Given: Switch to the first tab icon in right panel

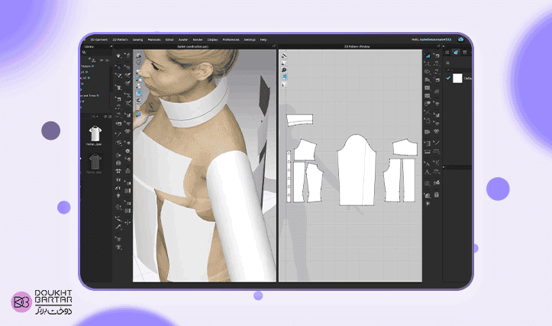Looking at the screenshot, I should click(x=447, y=52).
